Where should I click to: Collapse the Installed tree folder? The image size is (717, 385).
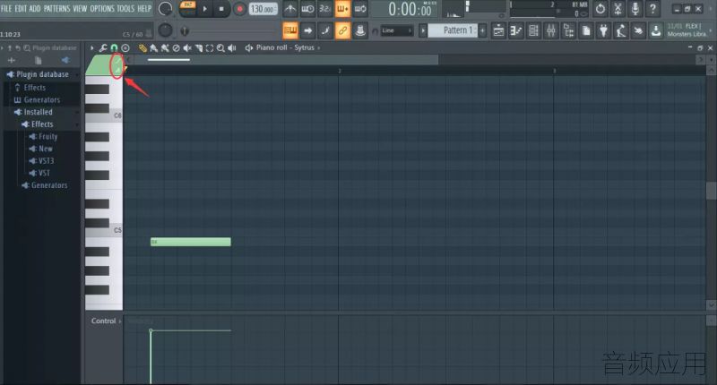coord(38,112)
